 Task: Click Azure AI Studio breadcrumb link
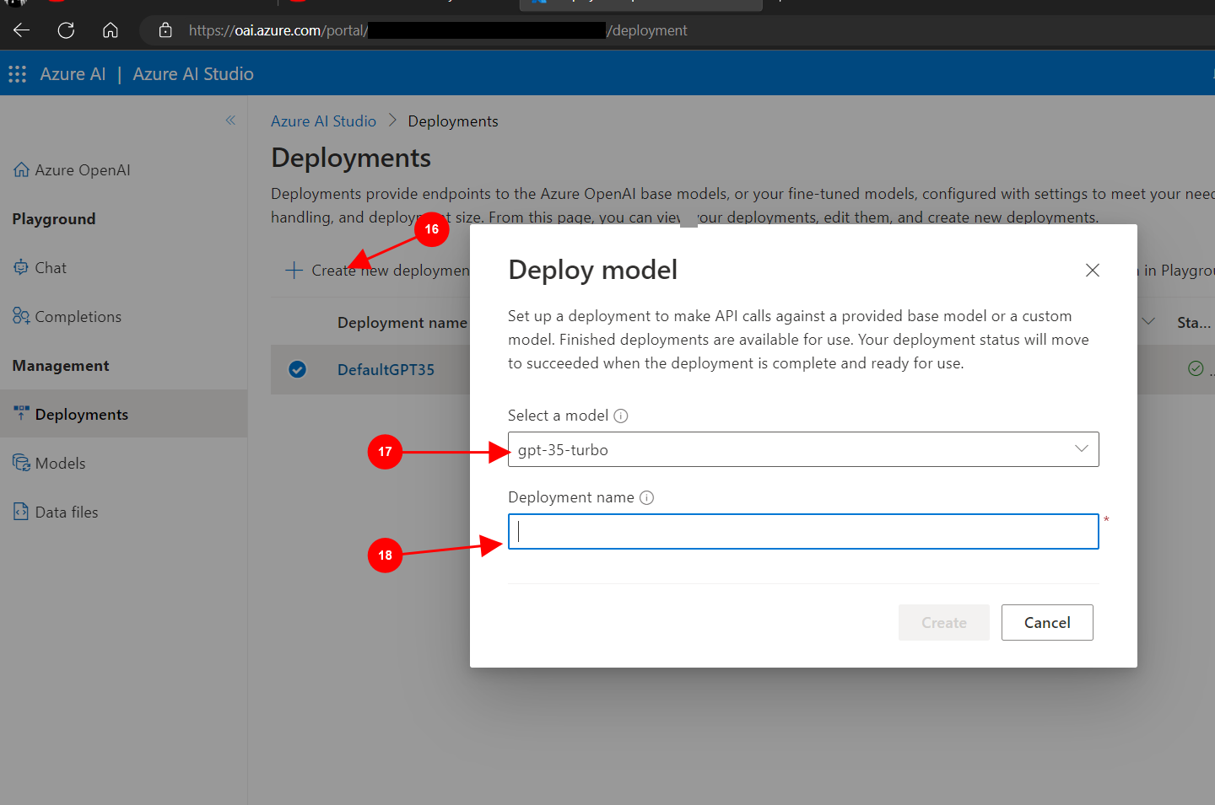(x=323, y=121)
